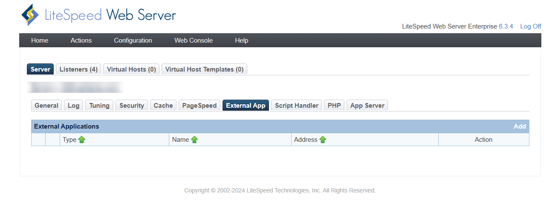Open the Actions menu
The width and height of the screenshot is (555, 218).
(81, 40)
